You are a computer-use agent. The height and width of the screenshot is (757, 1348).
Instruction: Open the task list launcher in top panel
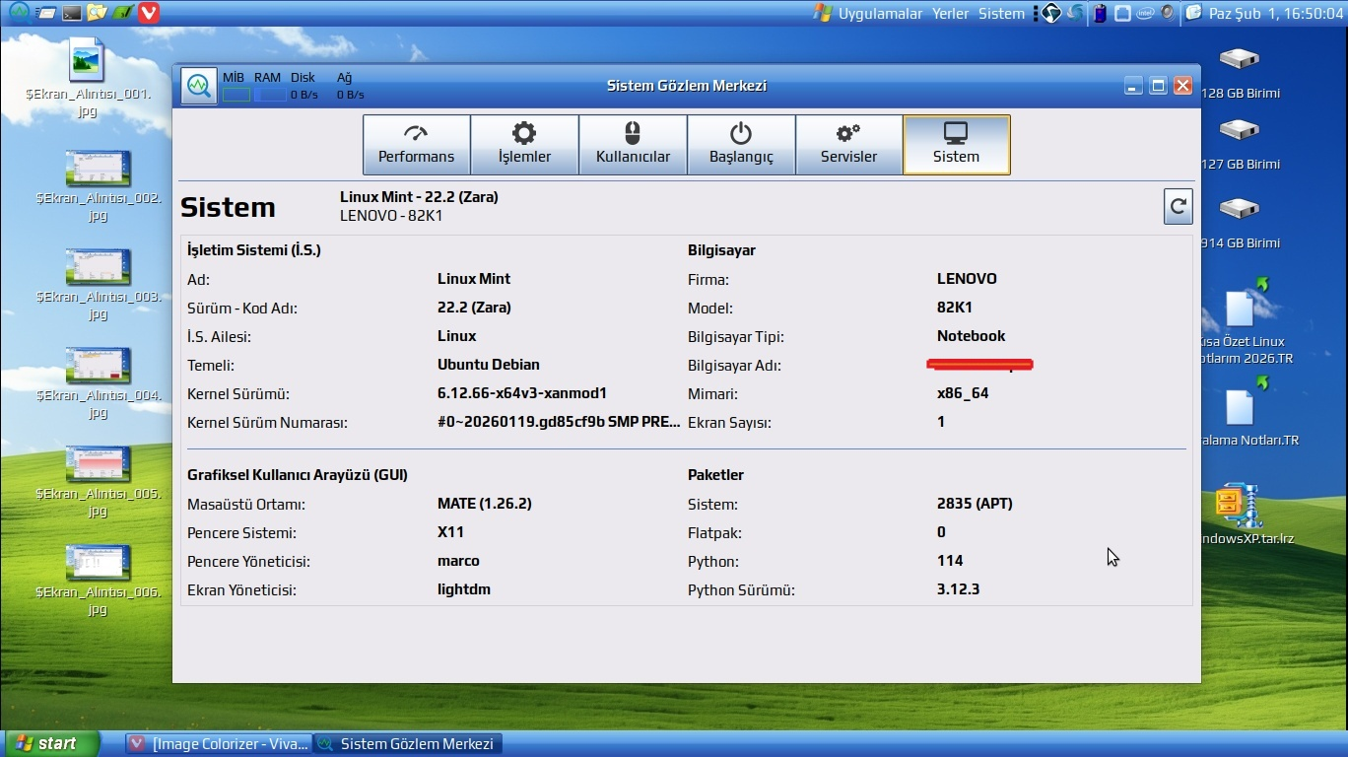(x=46, y=13)
